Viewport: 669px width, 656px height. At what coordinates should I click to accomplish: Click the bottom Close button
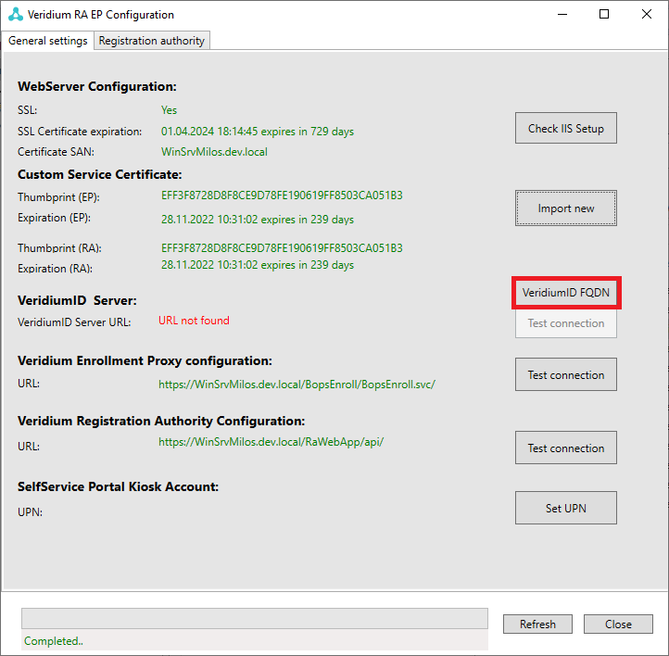(x=618, y=624)
